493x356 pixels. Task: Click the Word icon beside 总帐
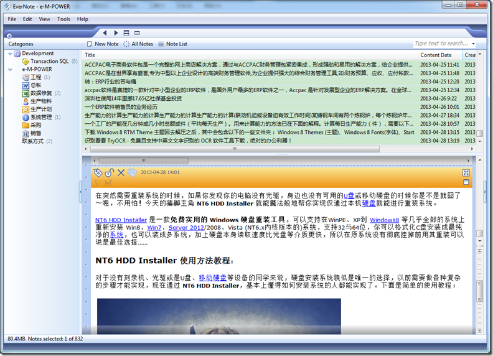pos(26,85)
